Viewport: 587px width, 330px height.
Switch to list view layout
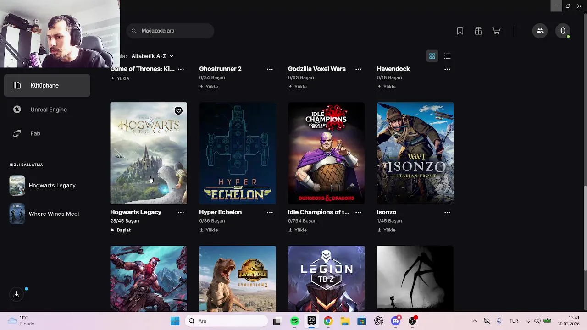[448, 56]
